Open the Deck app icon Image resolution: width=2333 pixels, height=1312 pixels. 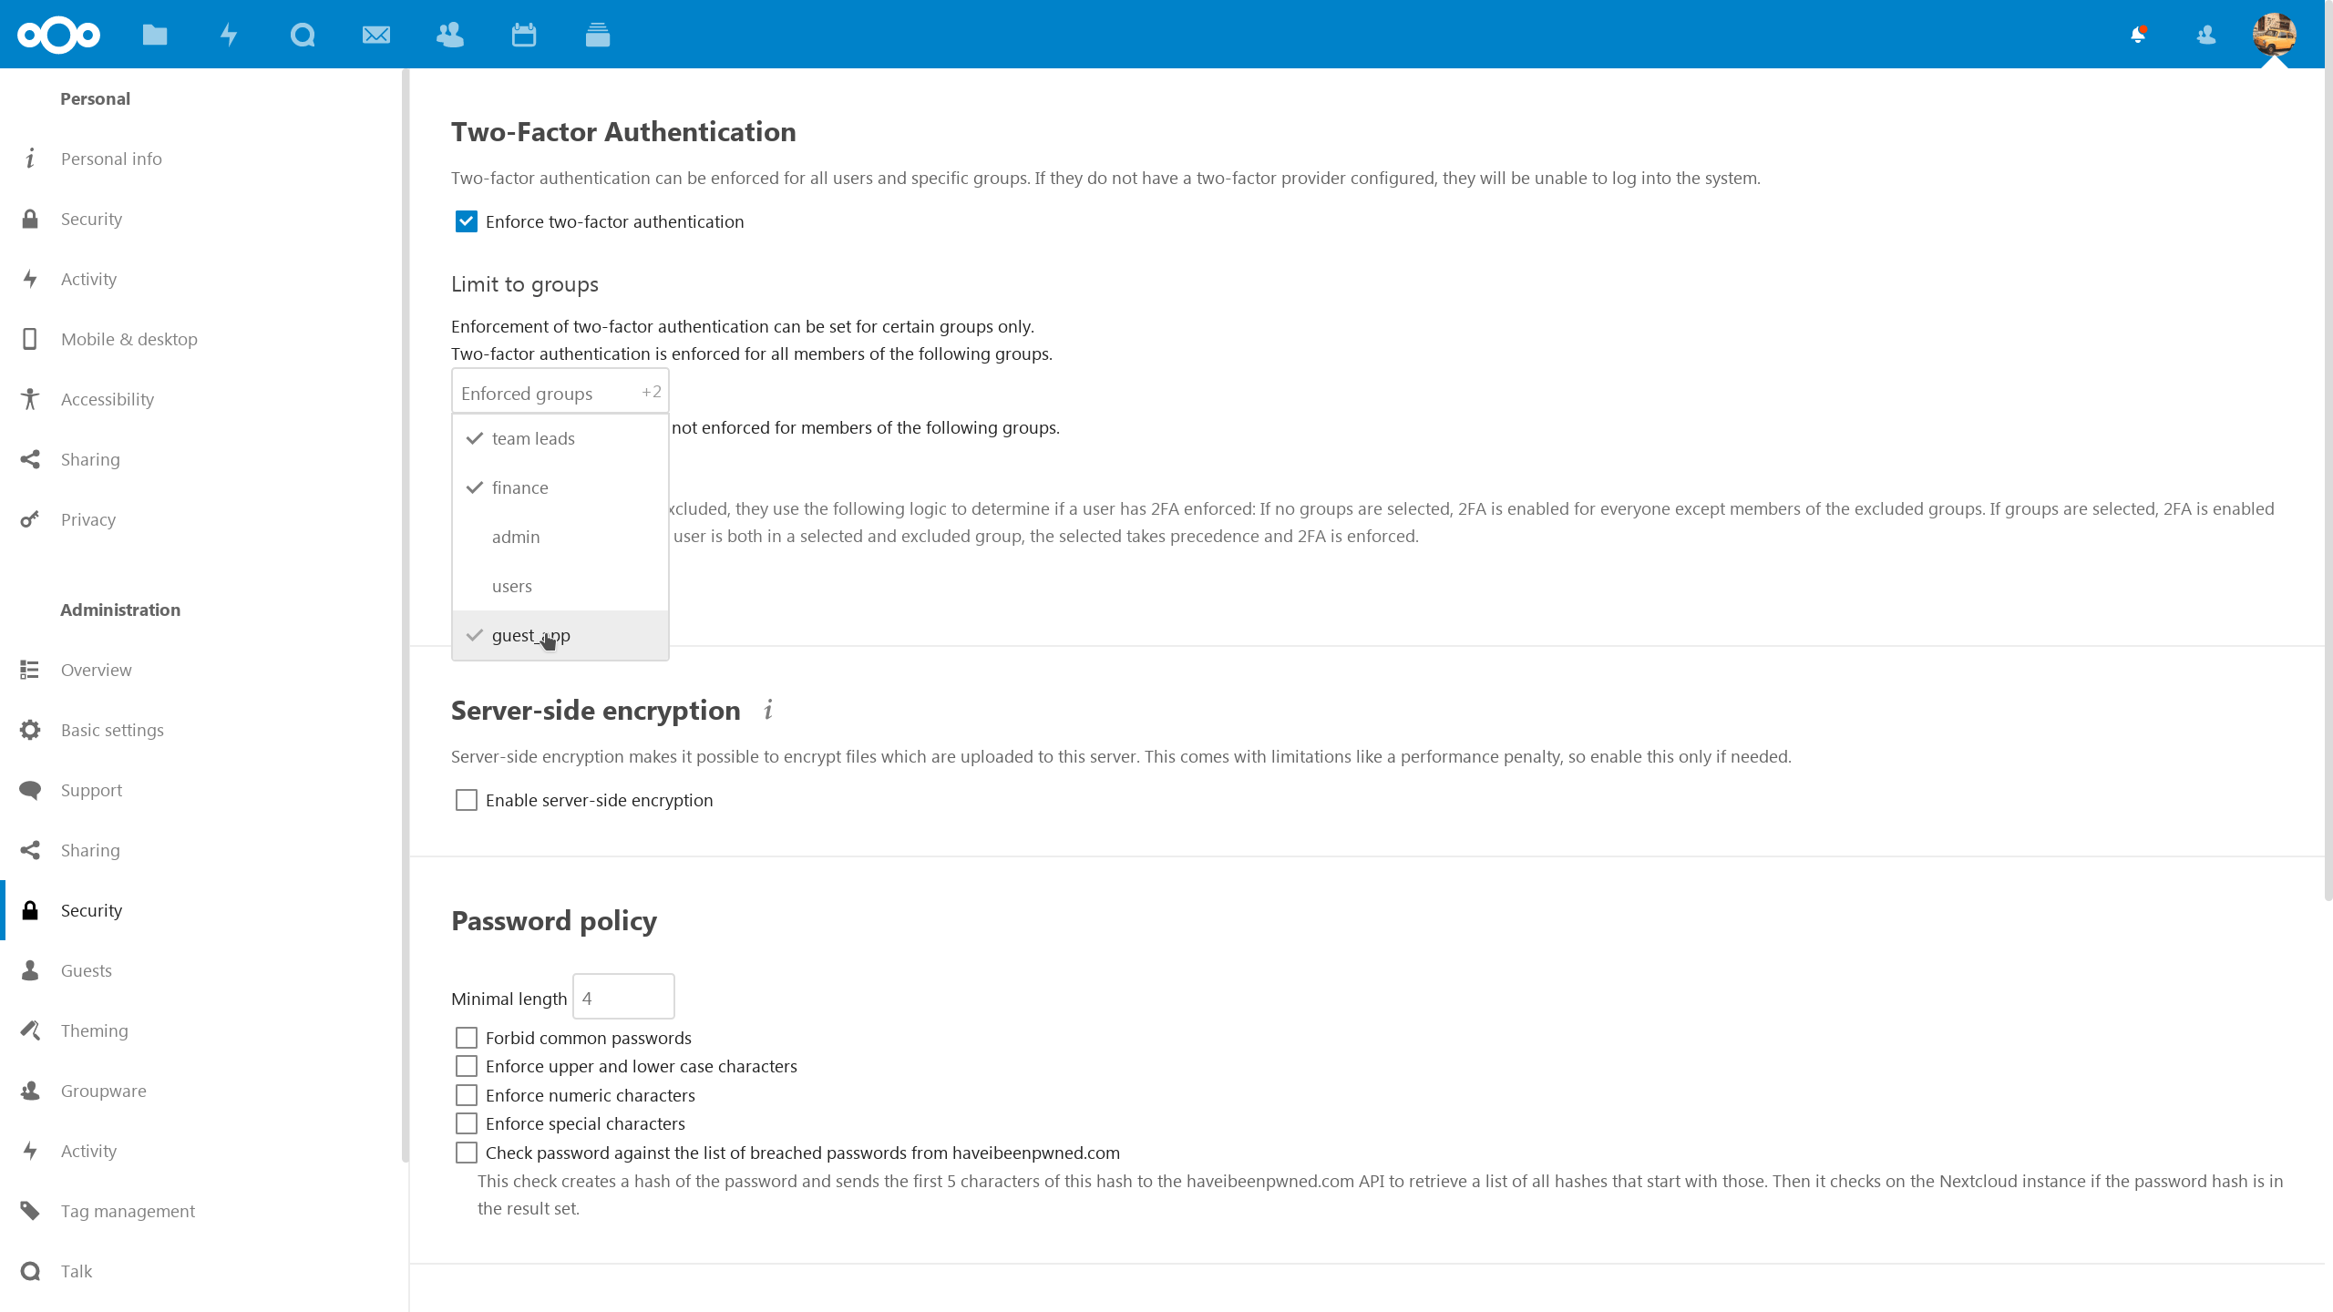pyautogui.click(x=598, y=35)
